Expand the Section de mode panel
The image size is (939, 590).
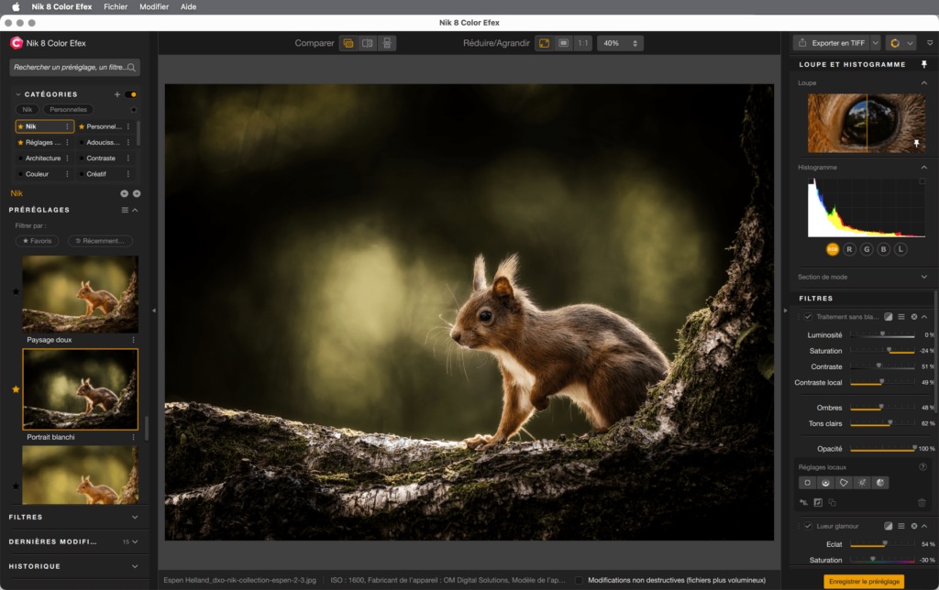tap(923, 277)
